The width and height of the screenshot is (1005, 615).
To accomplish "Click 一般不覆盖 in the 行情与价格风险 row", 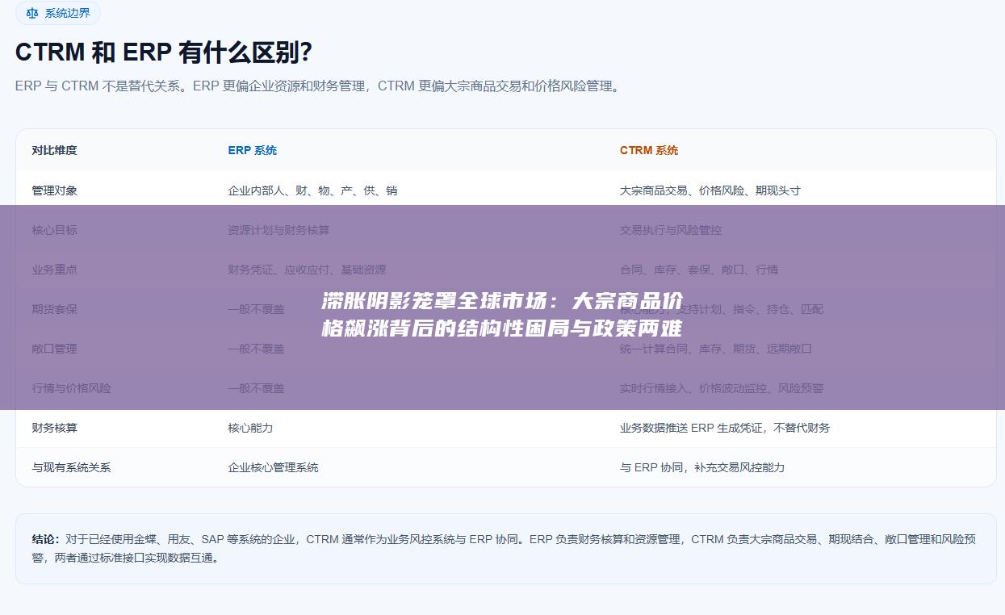I will tap(257, 388).
